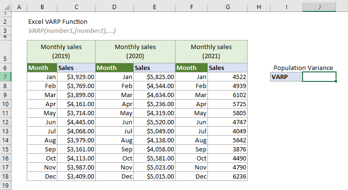Click the VARP label cell
This screenshot has height=190, width=348.
[x=286, y=77]
